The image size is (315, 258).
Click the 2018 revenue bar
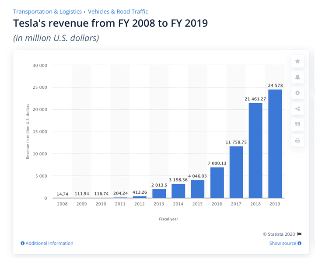pos(255,150)
